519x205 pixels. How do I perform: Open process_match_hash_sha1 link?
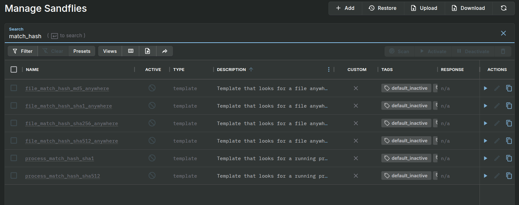coord(60,159)
